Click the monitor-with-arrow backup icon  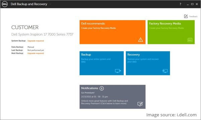coord(118,71)
